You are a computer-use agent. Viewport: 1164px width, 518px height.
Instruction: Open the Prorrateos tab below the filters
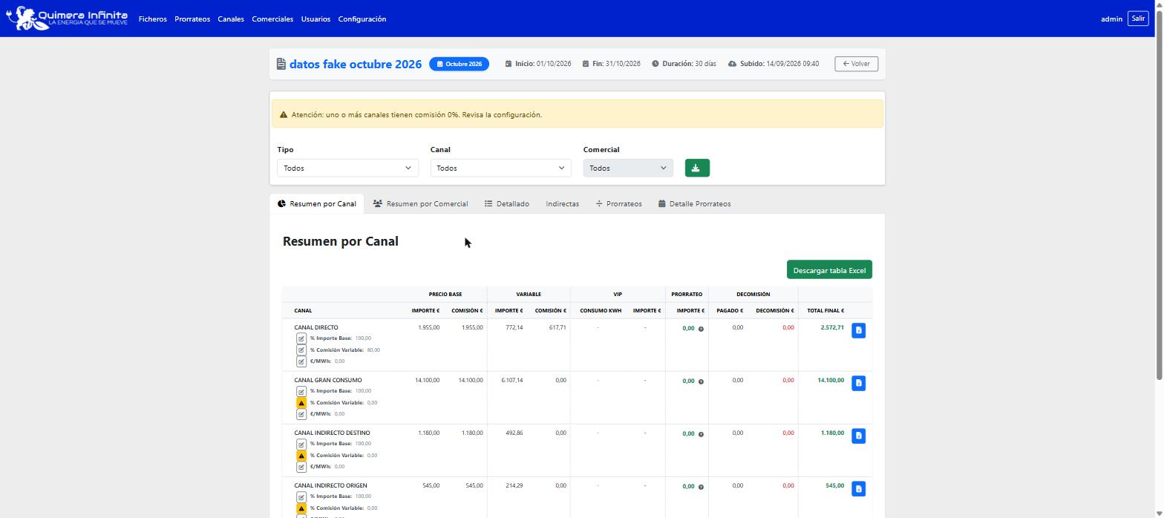pyautogui.click(x=618, y=204)
